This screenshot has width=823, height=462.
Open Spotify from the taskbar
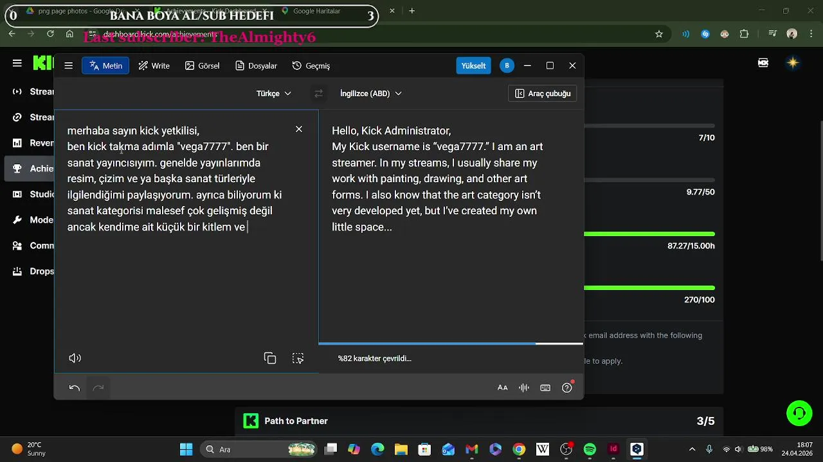590,449
